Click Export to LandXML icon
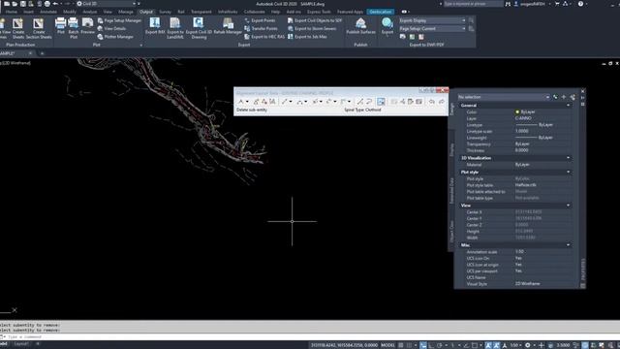 [175, 23]
